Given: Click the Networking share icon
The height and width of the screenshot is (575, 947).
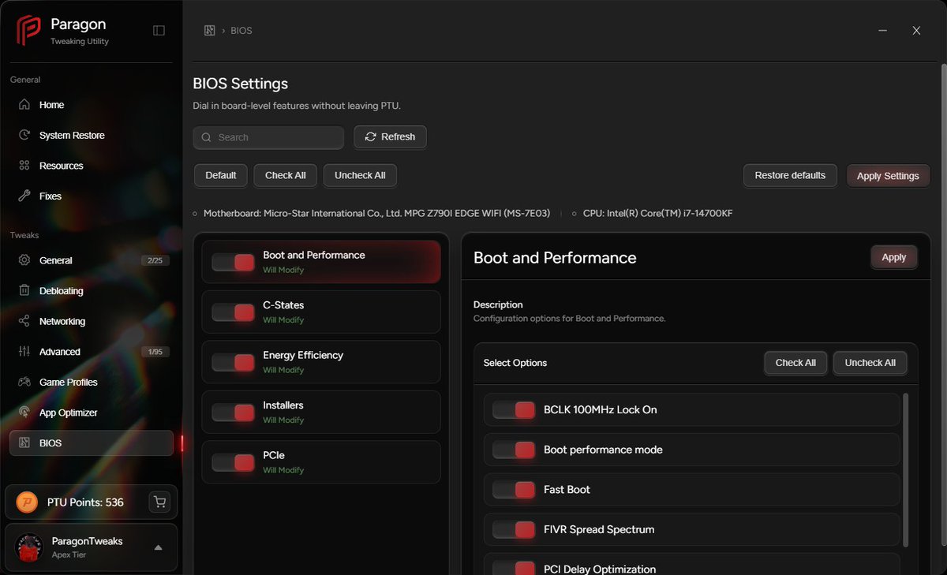Looking at the screenshot, I should (24, 321).
